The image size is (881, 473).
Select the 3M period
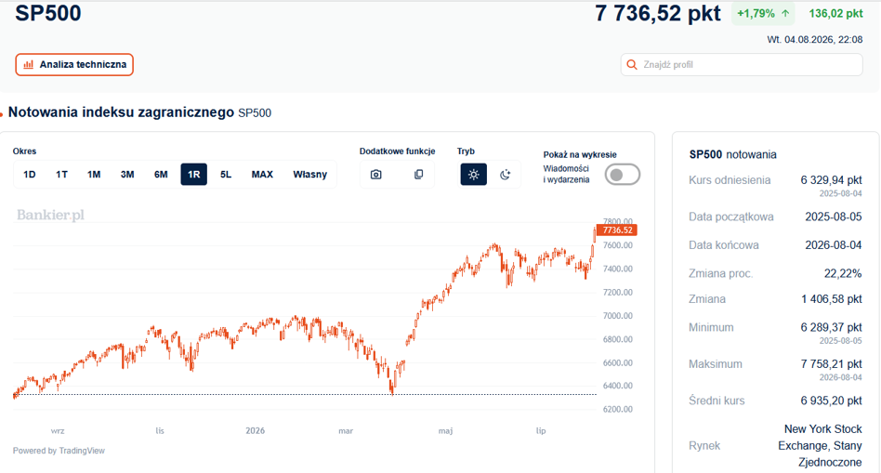coord(127,175)
